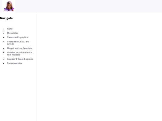Viewport: 162px width, 121px height.
Task: Go to Revival websites page
Action: 15,63
